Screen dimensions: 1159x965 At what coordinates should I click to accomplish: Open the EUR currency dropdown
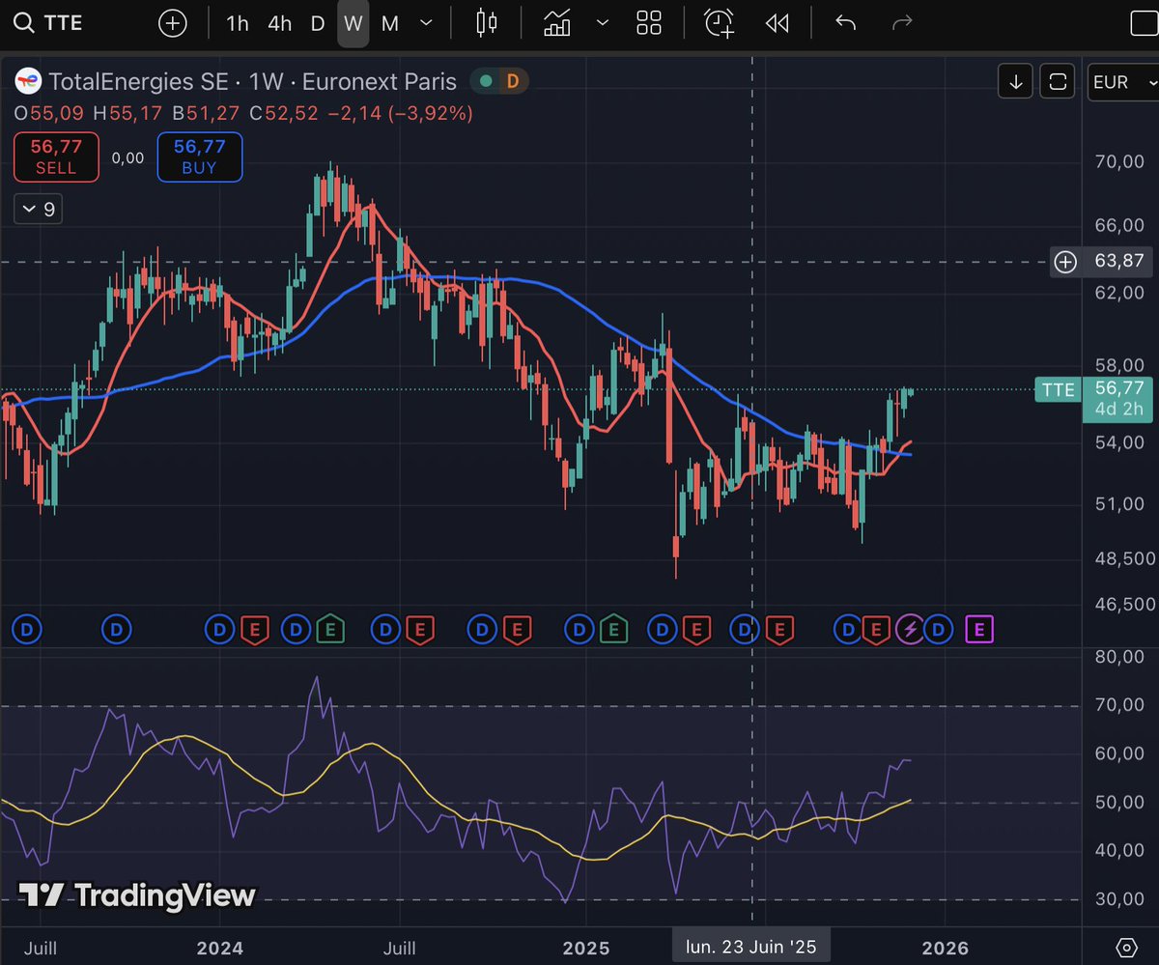tap(1122, 82)
